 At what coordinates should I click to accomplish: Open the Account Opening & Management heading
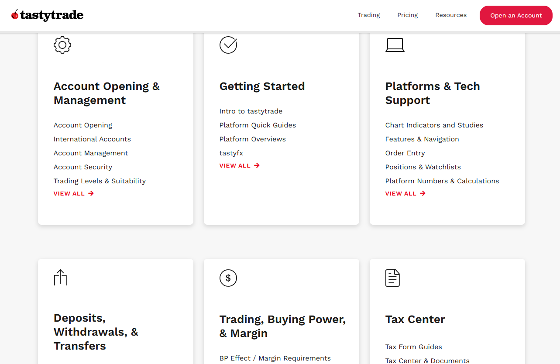(107, 93)
